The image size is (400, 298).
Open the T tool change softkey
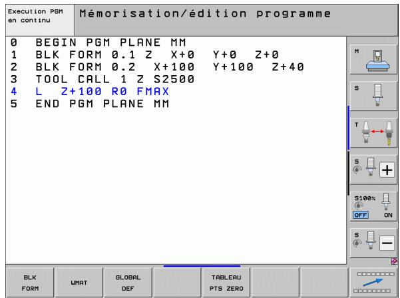click(x=373, y=133)
